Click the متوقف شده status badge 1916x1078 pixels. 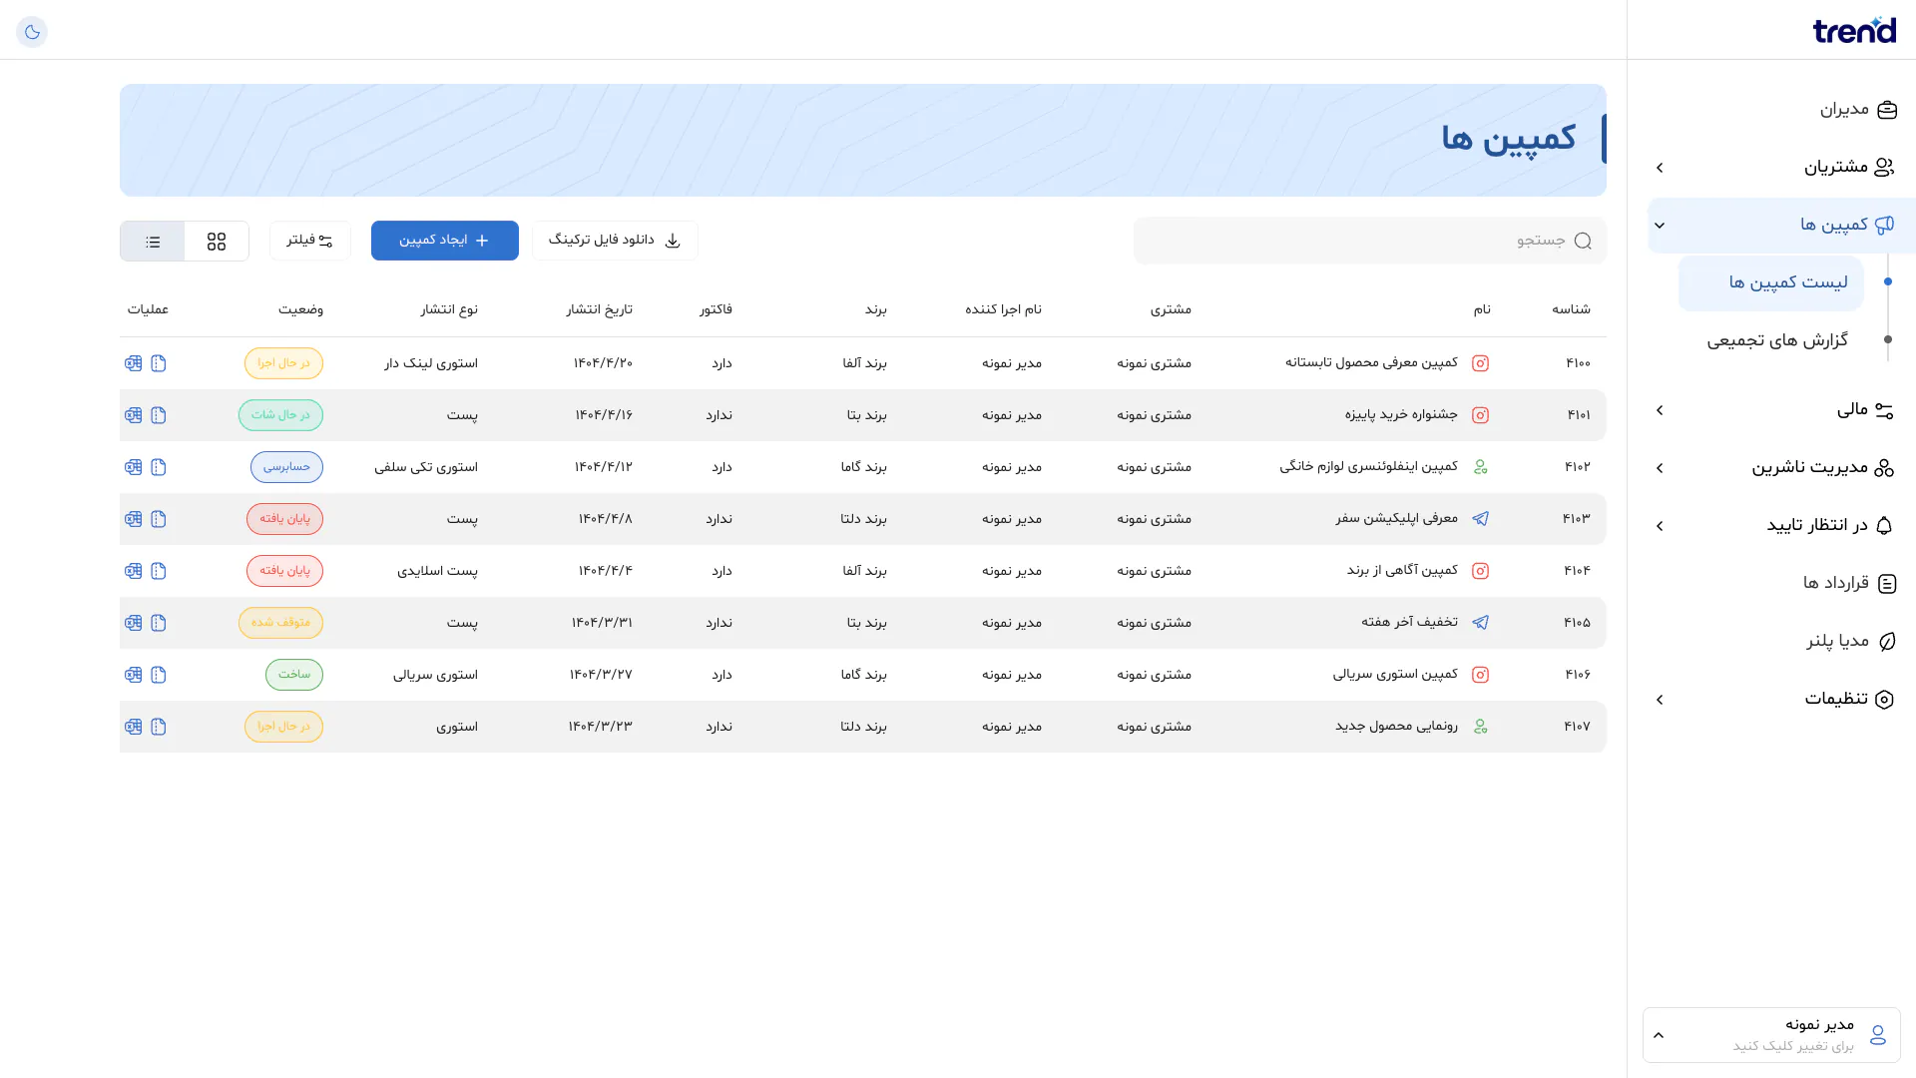[x=280, y=623]
